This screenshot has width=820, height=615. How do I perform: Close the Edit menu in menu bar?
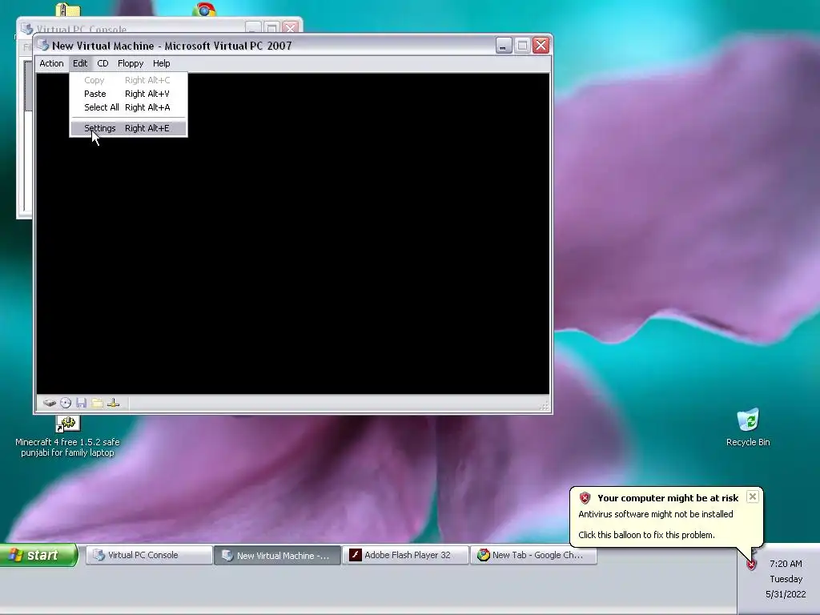coord(80,63)
